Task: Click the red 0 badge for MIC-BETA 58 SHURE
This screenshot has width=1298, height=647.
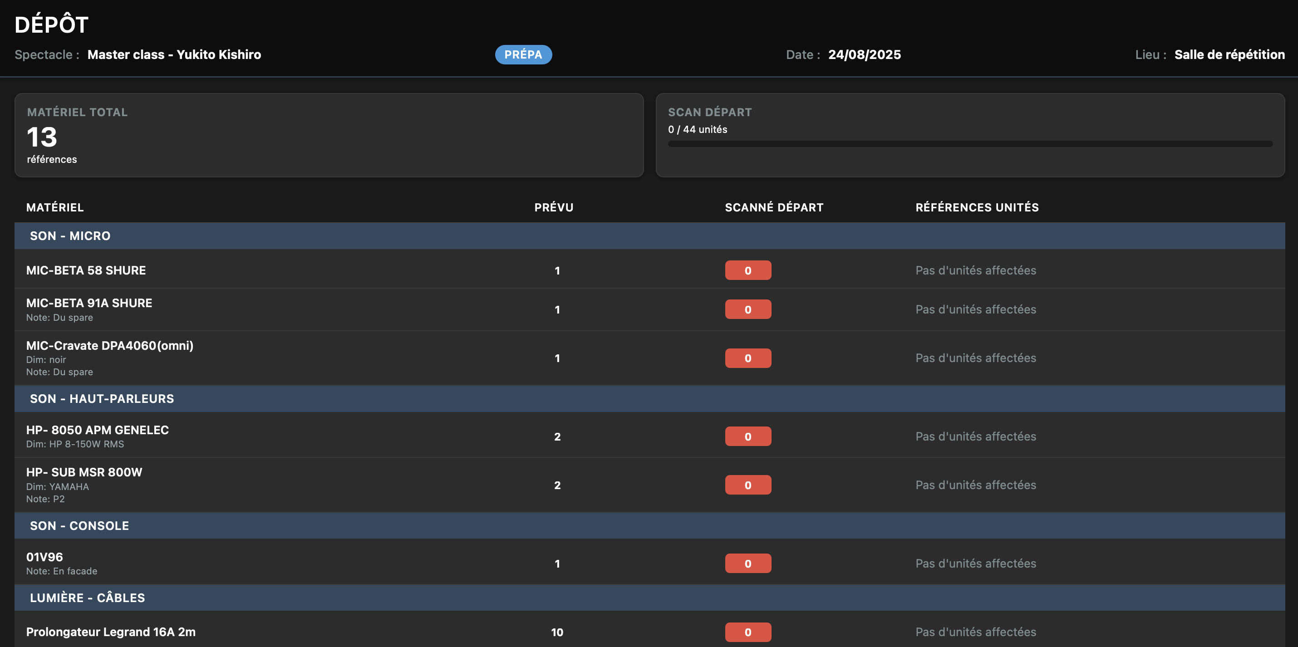Action: (x=748, y=270)
